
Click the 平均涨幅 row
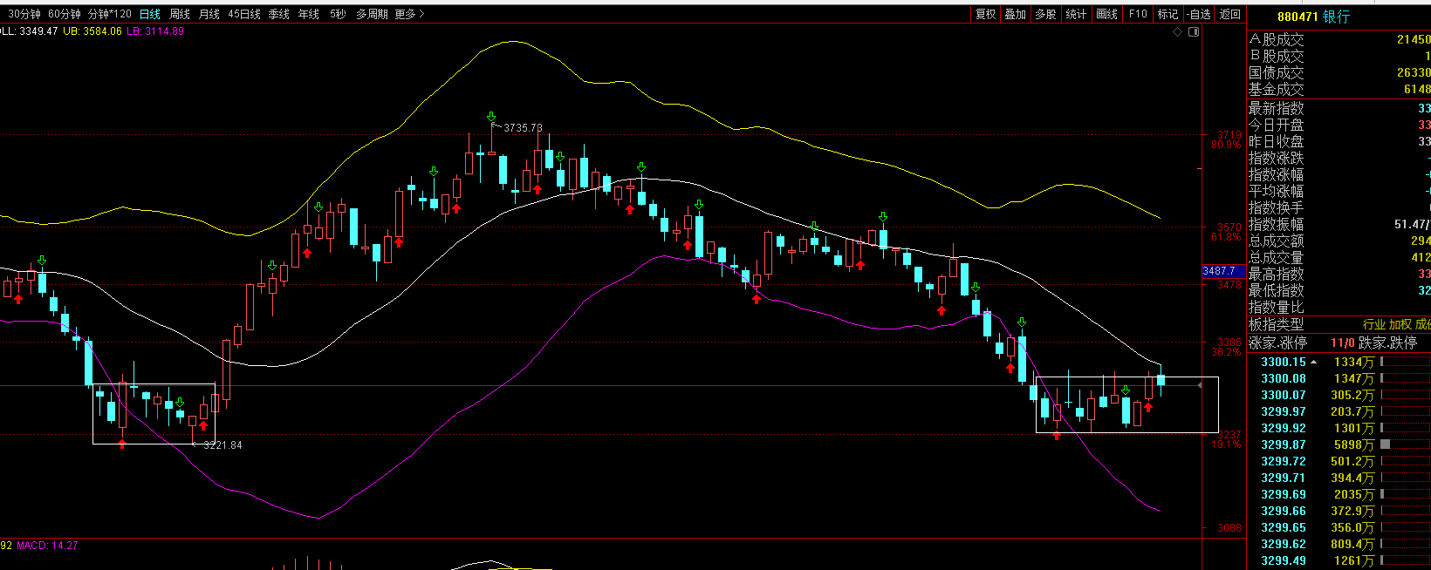pyautogui.click(x=1339, y=191)
